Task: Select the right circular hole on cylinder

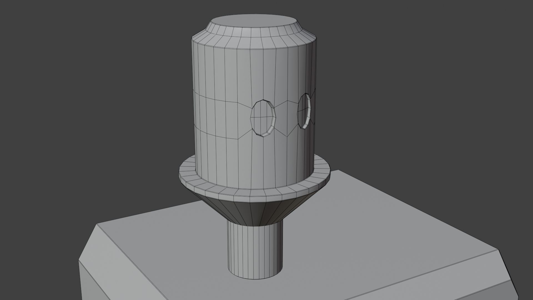Action: point(304,111)
